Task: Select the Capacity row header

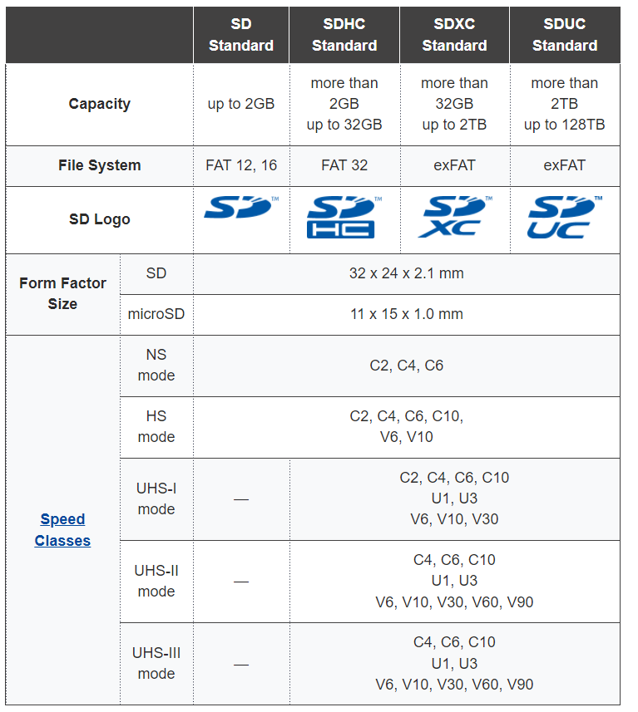Action: [x=99, y=104]
